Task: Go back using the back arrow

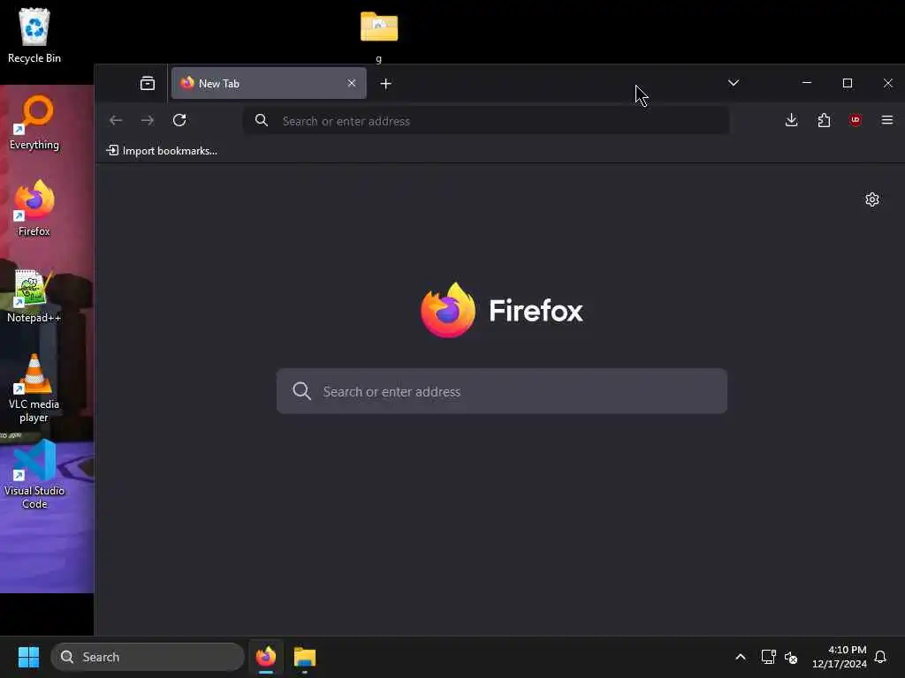Action: tap(116, 120)
